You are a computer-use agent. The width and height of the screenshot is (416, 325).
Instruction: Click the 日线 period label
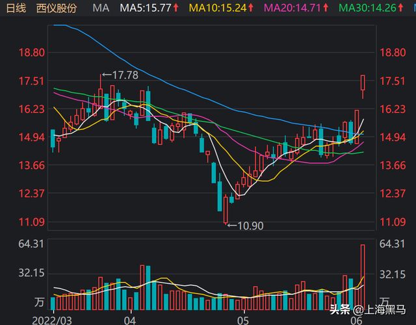(x=16, y=8)
